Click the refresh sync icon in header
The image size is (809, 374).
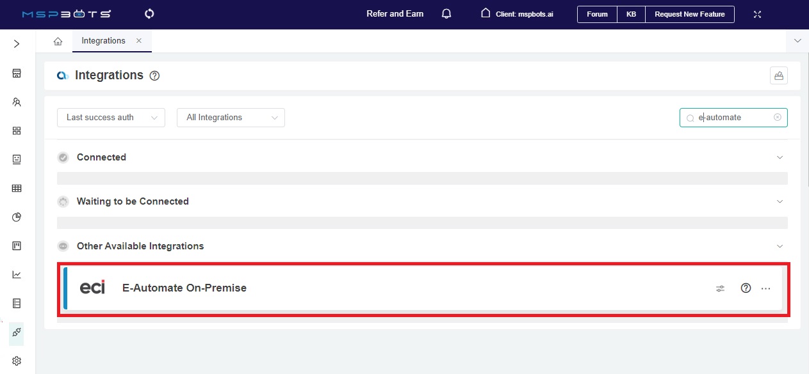(150, 13)
